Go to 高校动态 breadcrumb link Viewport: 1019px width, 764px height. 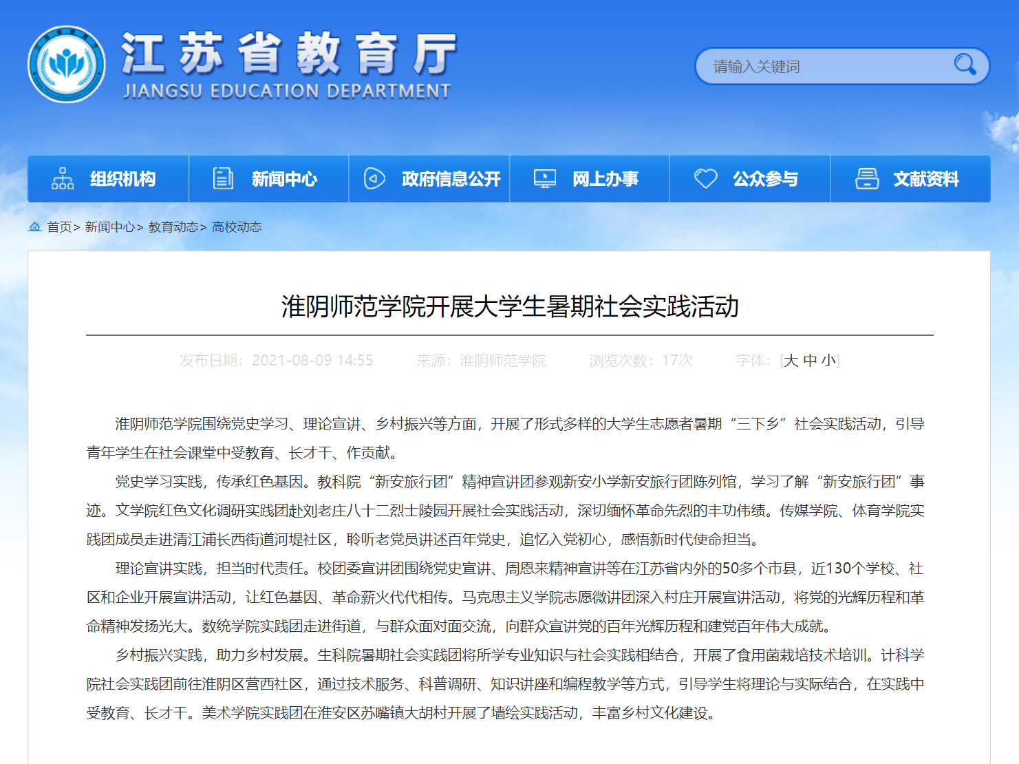(237, 227)
